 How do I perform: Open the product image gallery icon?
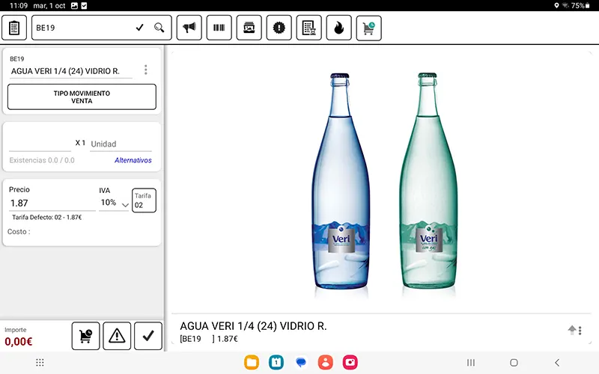click(x=249, y=28)
